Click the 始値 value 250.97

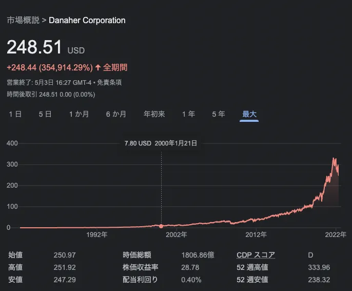[x=65, y=255]
